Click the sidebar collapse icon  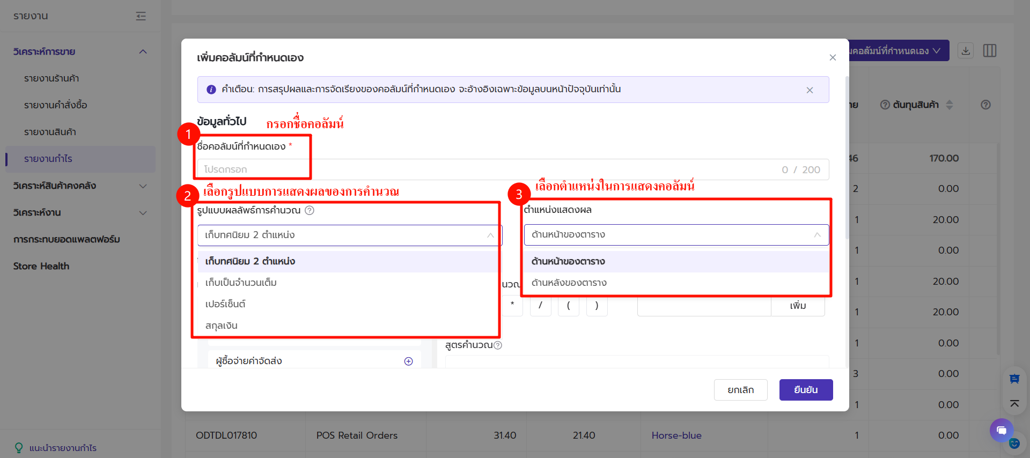pos(141,16)
